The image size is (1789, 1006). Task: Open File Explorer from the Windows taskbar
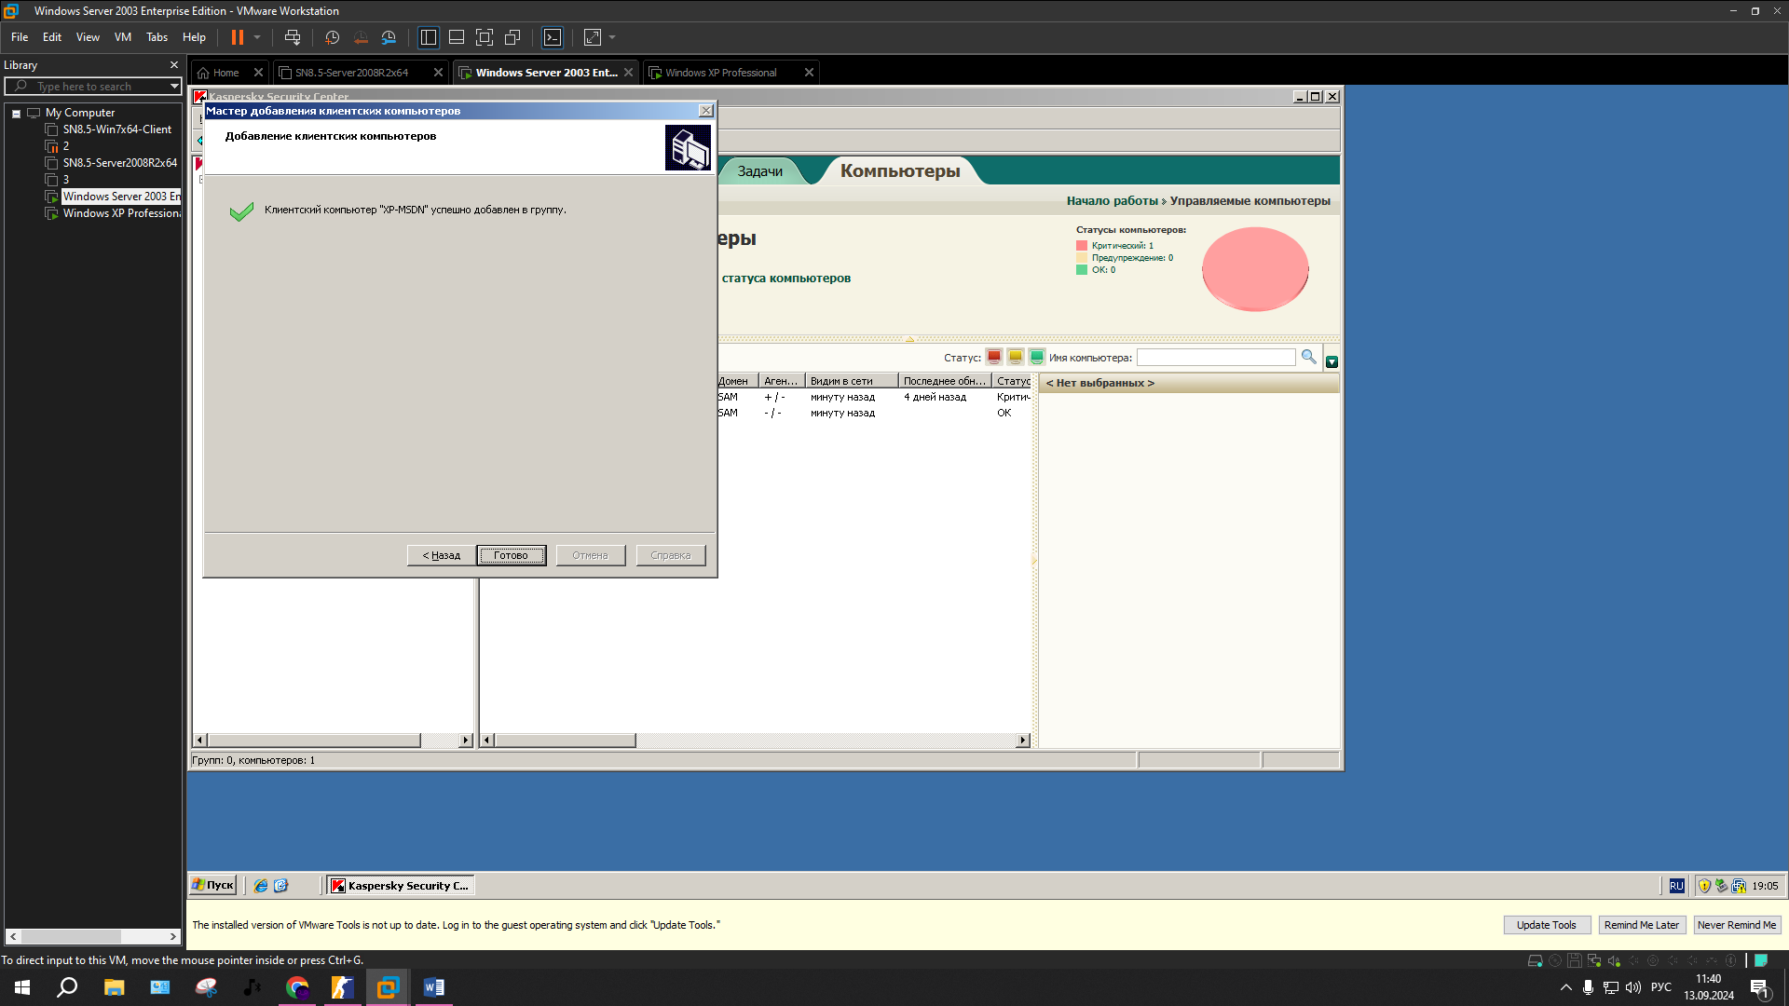point(115,987)
